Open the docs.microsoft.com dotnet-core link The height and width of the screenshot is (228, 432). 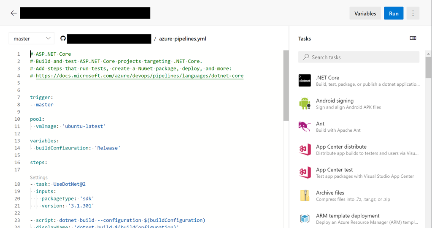tap(139, 76)
